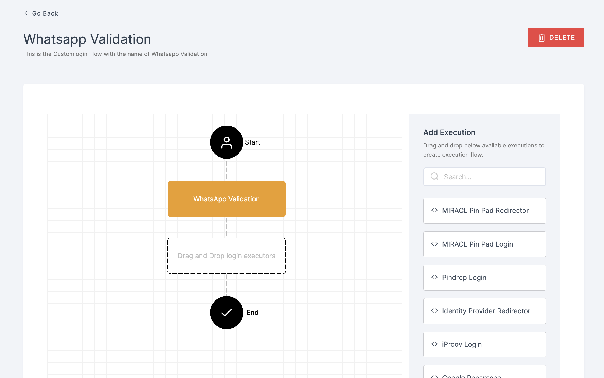Toggle visibility of WhatsApp Validation node
This screenshot has height=378, width=604.
coord(226,199)
